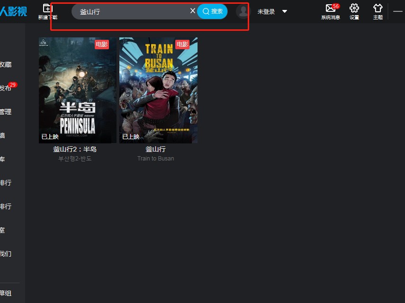The height and width of the screenshot is (303, 405).
Task: Select the upper 排行 ranking sidebar item
Action: click(x=6, y=183)
